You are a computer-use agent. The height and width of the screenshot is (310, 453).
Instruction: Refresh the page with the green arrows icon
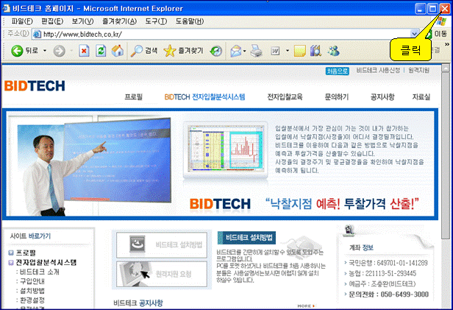[101, 51]
